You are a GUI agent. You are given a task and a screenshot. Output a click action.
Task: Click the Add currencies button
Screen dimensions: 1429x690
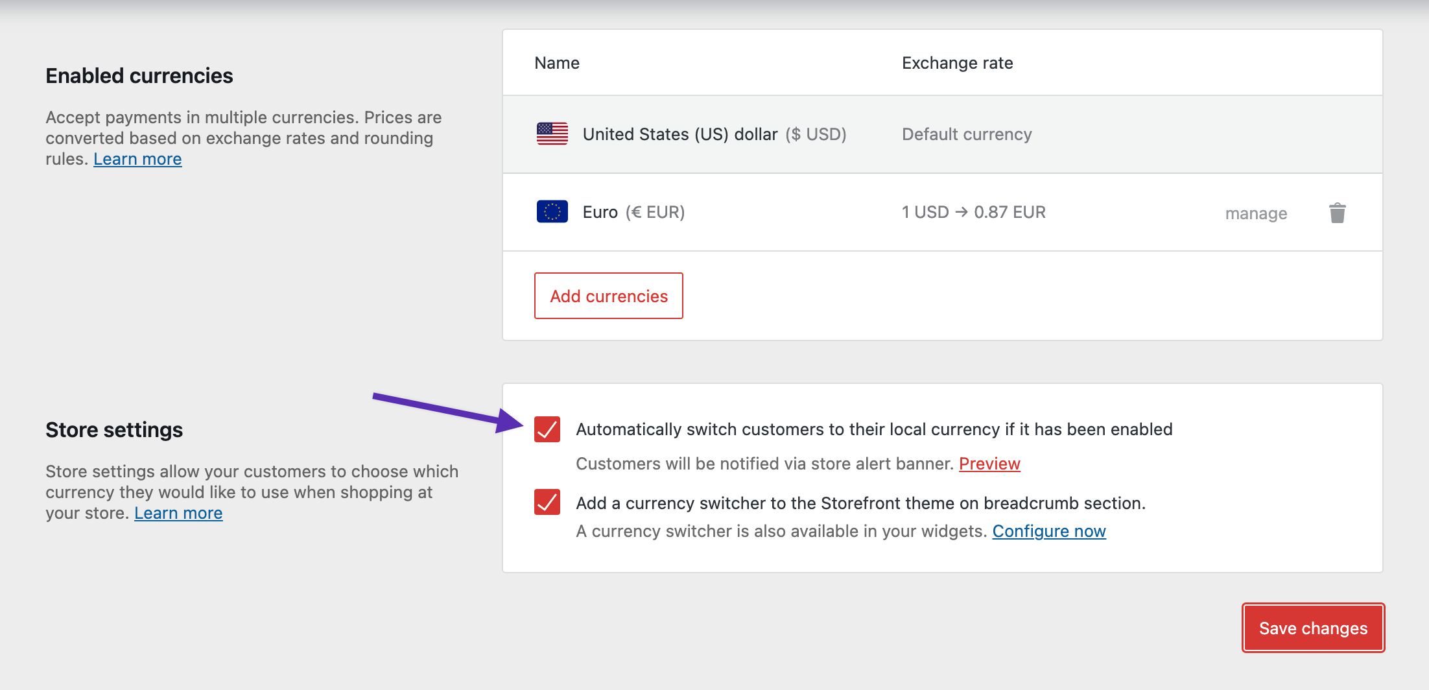point(608,296)
